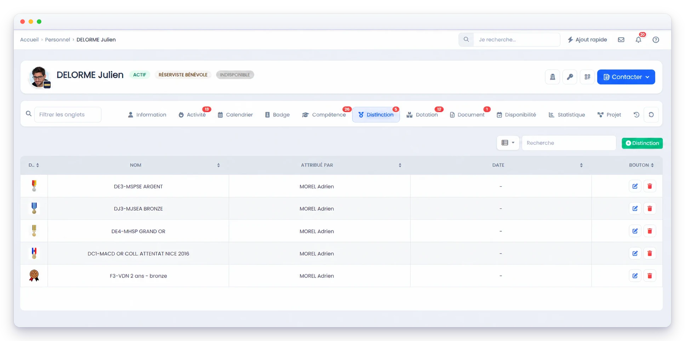
Task: Open the Document tab
Action: point(467,115)
